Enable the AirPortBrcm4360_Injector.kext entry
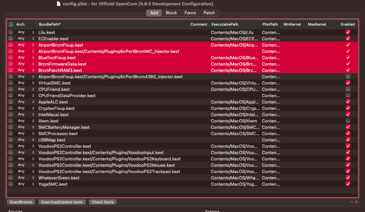Viewport: 365px width, 212px height. pos(348,76)
